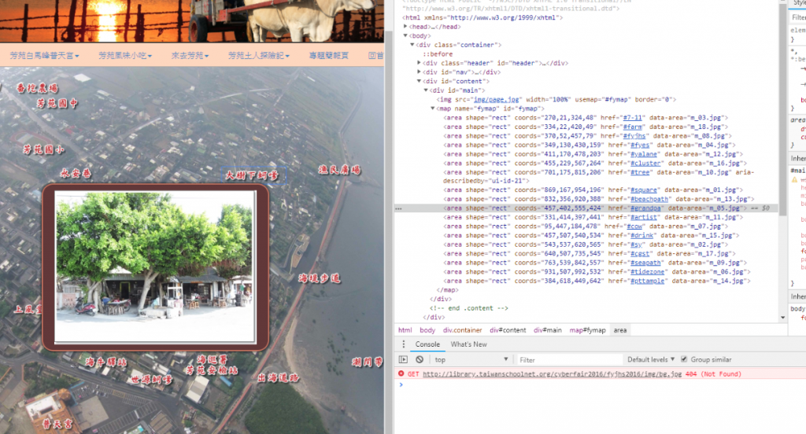Select the end .content comment row

468,308
